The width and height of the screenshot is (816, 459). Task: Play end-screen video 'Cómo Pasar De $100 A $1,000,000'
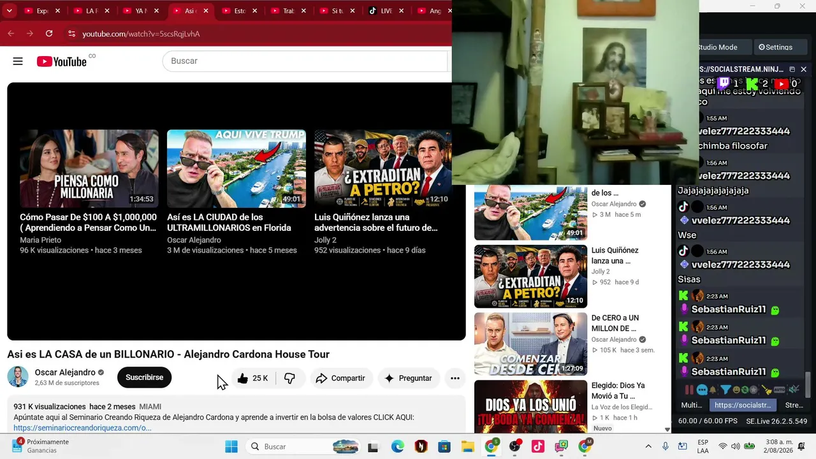pyautogui.click(x=89, y=169)
